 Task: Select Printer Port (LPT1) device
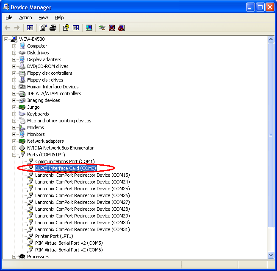coord(54,236)
